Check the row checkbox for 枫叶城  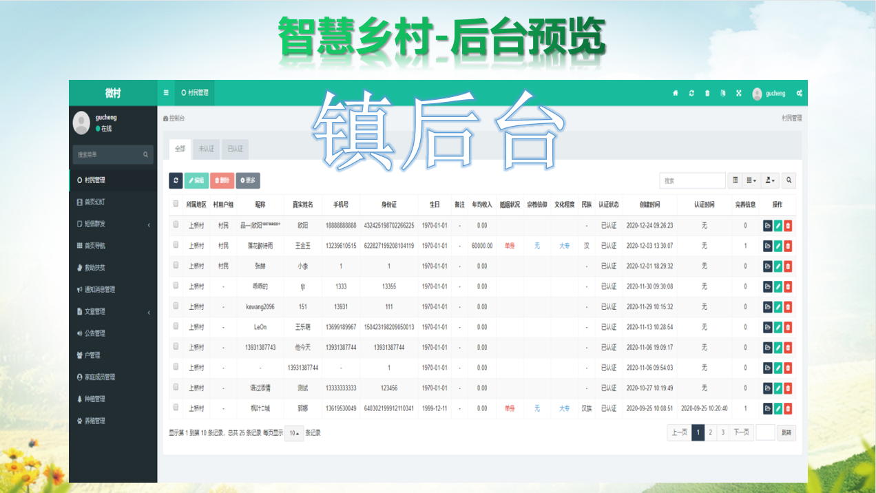point(176,408)
